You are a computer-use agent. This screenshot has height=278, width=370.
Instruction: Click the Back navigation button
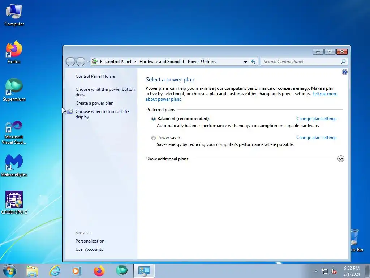point(70,62)
